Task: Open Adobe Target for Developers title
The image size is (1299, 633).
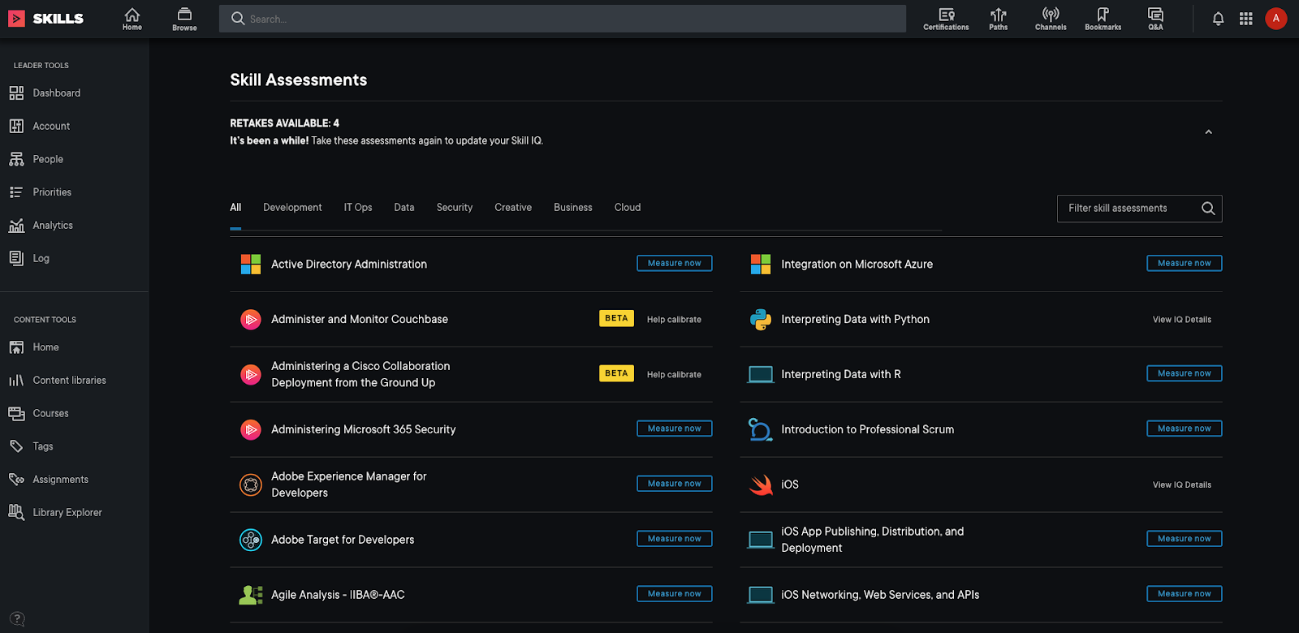Action: [343, 540]
